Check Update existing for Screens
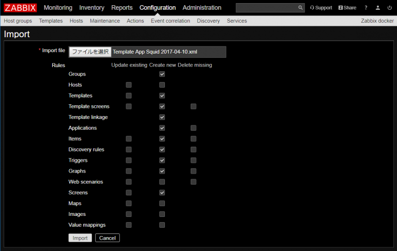This screenshot has height=251, width=397. [129, 193]
